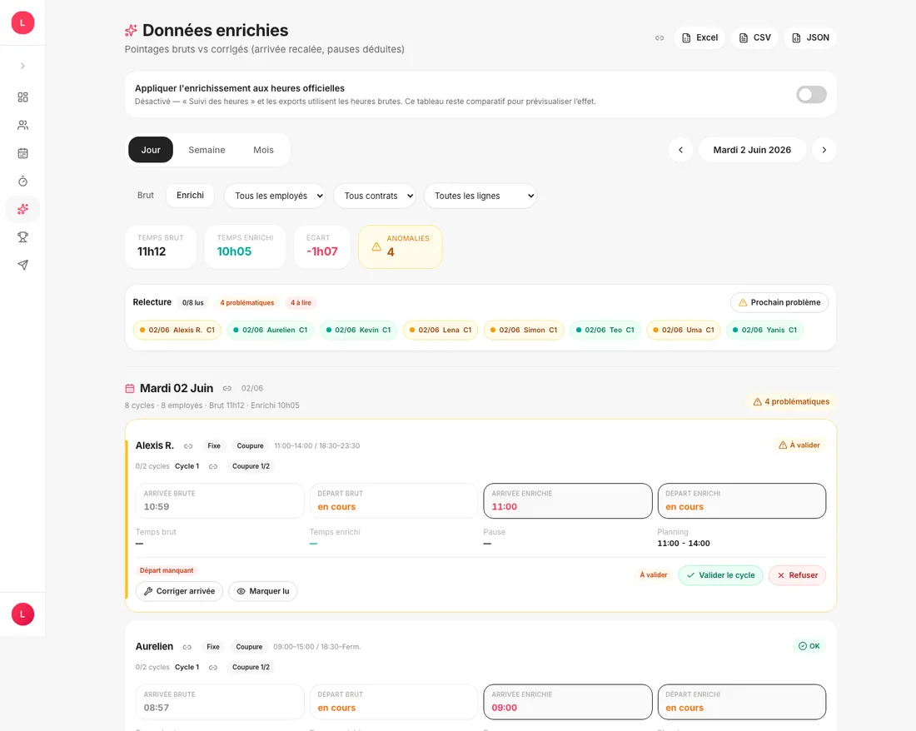
Task: Select the 02/06 Kevin C1 chip
Action: (x=358, y=330)
